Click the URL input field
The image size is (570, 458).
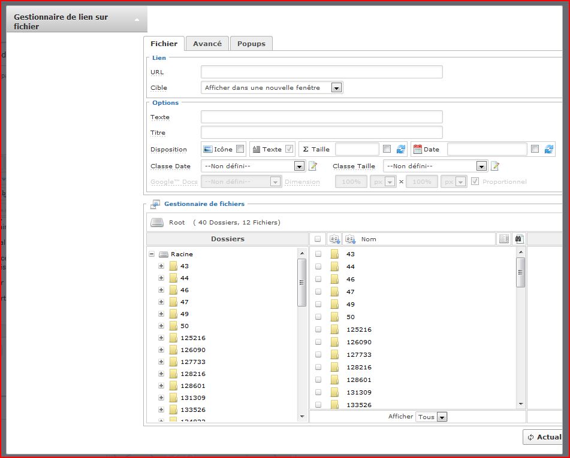point(321,72)
